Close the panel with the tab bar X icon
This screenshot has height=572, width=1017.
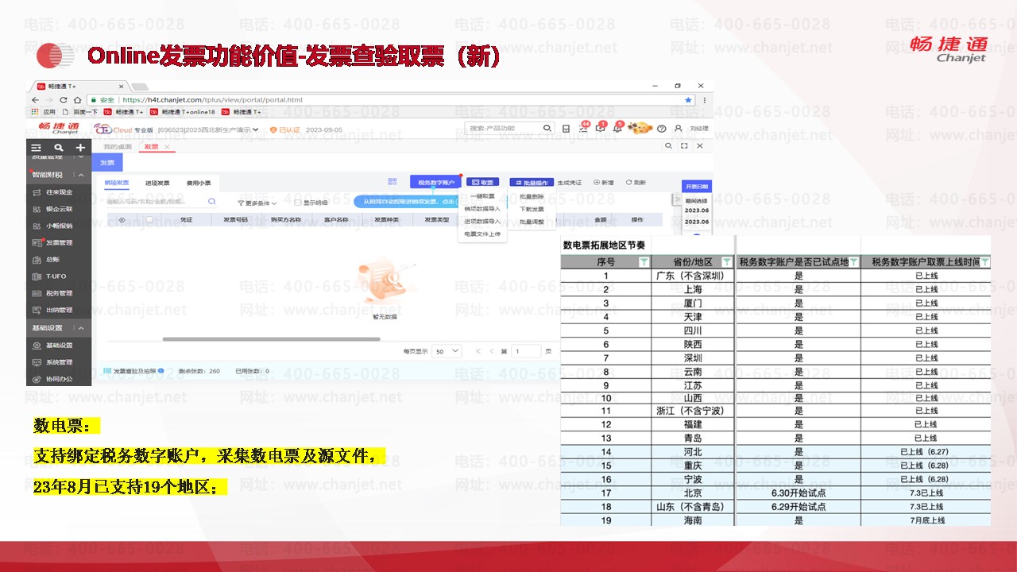point(699,146)
